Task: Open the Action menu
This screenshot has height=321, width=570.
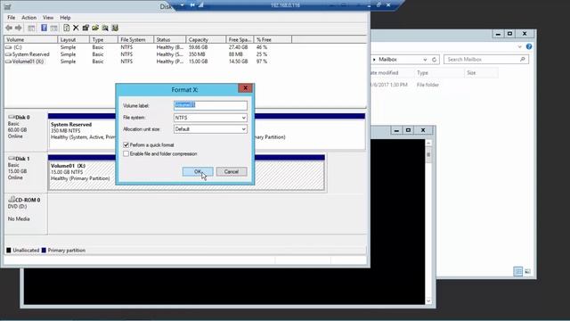Action: click(28, 18)
